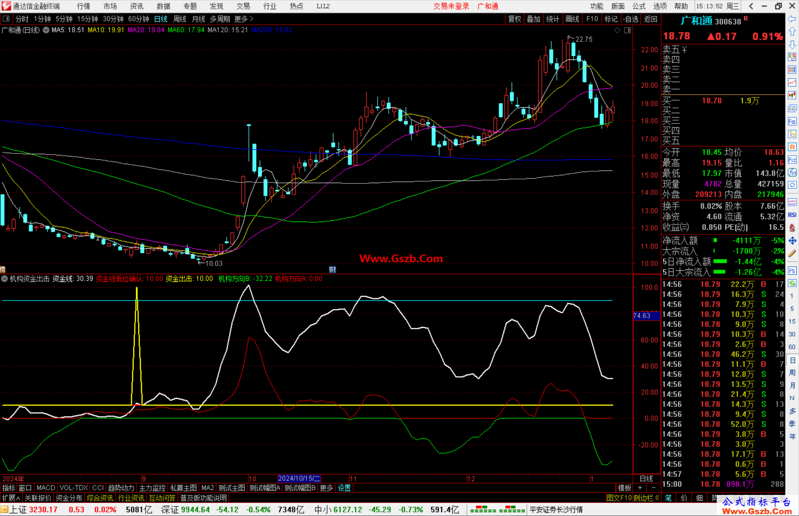Switch to 60分钟 period
The image size is (799, 516).
(x=139, y=19)
